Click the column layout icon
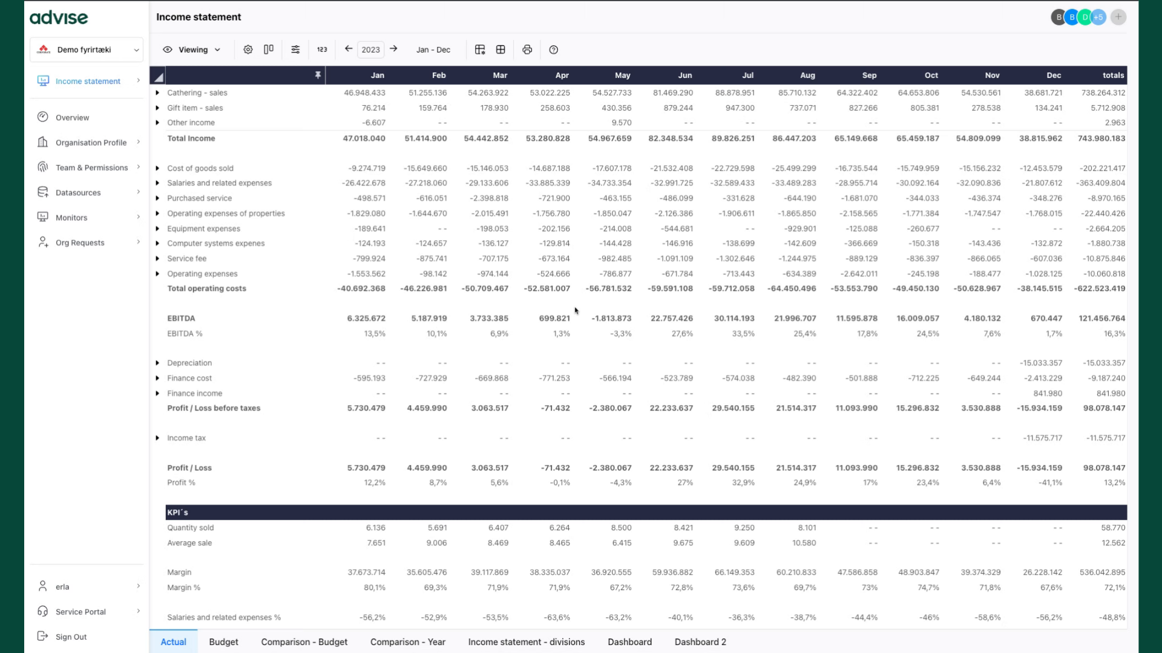This screenshot has width=1162, height=653. click(269, 50)
